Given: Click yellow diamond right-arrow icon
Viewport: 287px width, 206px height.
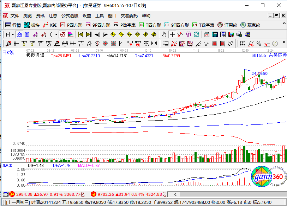Looking at the screenshot, I should coord(121,34).
